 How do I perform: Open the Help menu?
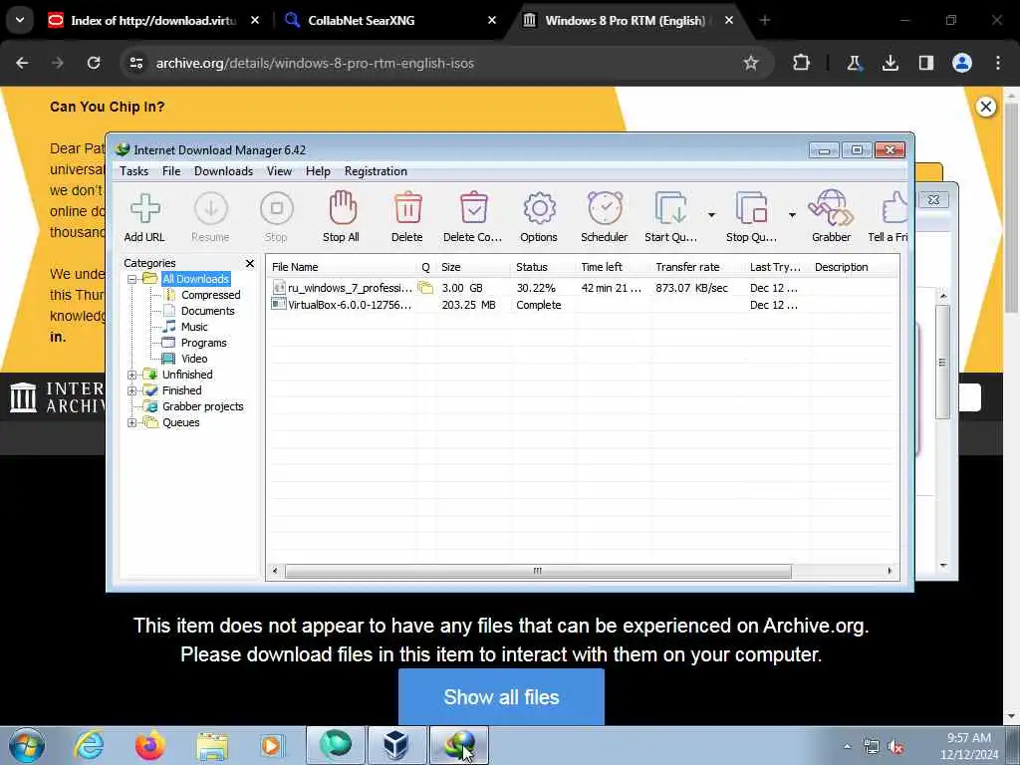[x=318, y=171]
